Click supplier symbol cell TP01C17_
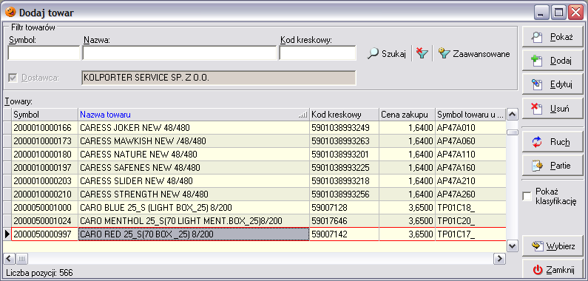 pyautogui.click(x=470, y=234)
